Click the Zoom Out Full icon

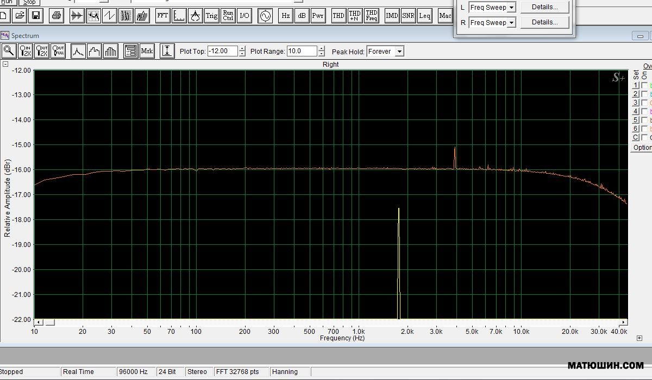click(58, 52)
